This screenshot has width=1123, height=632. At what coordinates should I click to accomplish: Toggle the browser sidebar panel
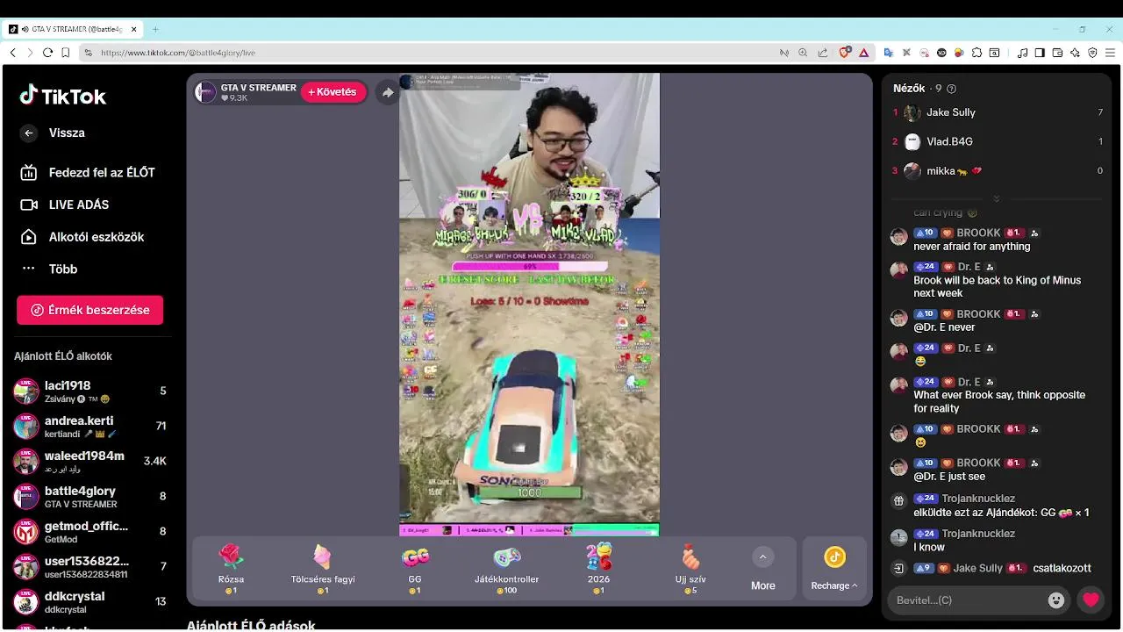[x=1040, y=53]
